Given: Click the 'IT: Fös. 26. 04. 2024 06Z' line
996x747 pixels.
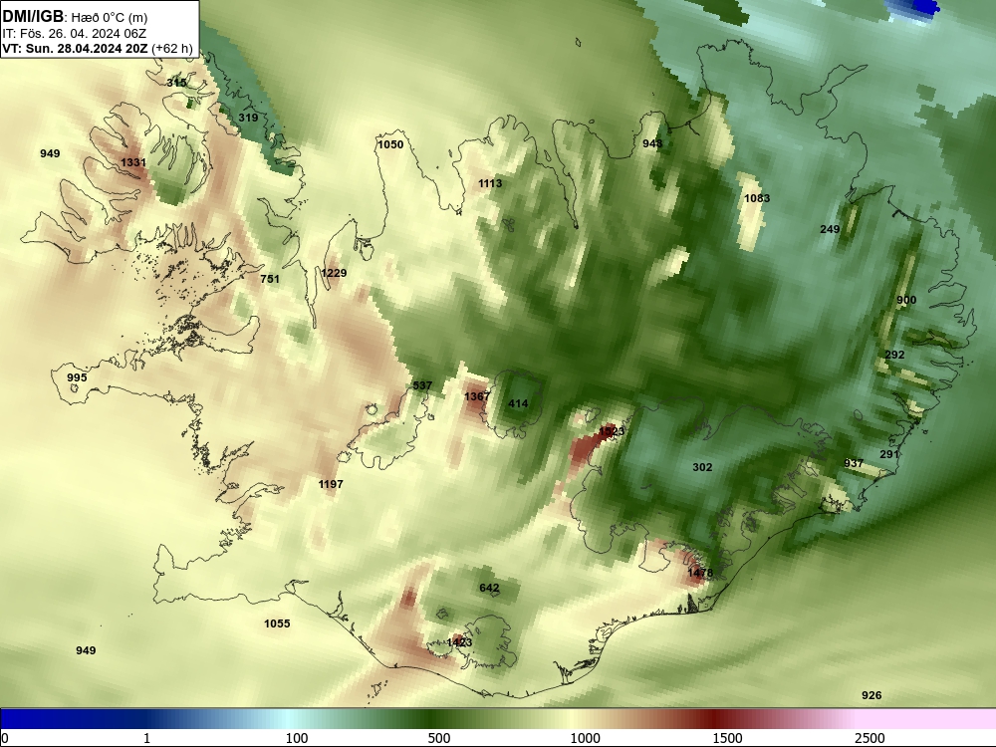Looking at the screenshot, I should click(75, 34).
